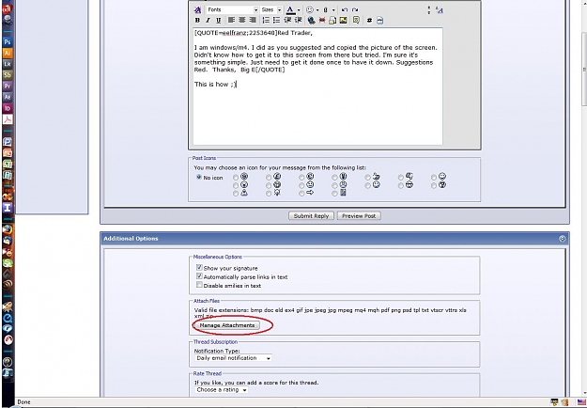
Task: Toggle underline formatting in the editor
Action: click(218, 21)
